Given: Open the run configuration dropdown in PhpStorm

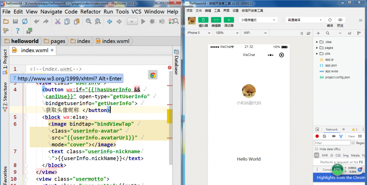Looking at the screenshot, I should pos(132,21).
